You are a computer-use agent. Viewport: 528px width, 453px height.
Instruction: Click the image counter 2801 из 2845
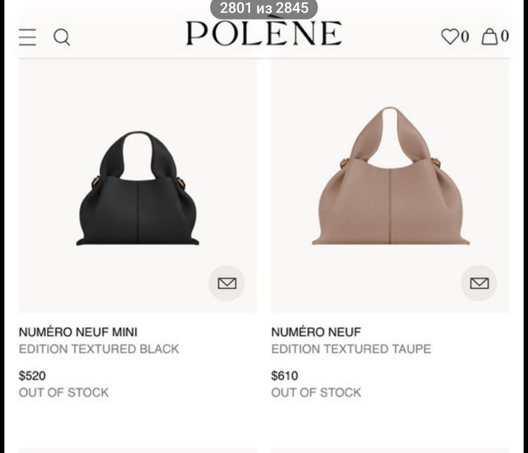[x=264, y=9]
